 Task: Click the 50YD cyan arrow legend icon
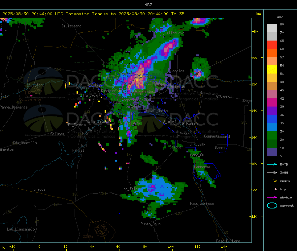pos(272,164)
